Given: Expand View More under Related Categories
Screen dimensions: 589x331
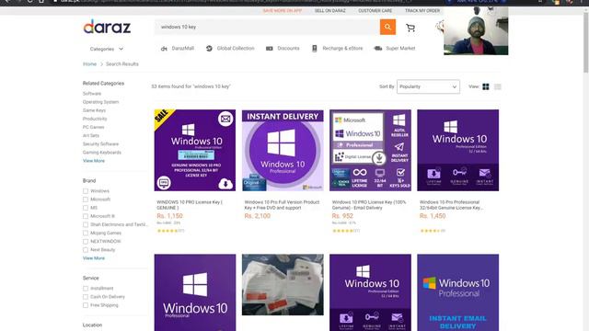Looking at the screenshot, I should (x=94, y=161).
